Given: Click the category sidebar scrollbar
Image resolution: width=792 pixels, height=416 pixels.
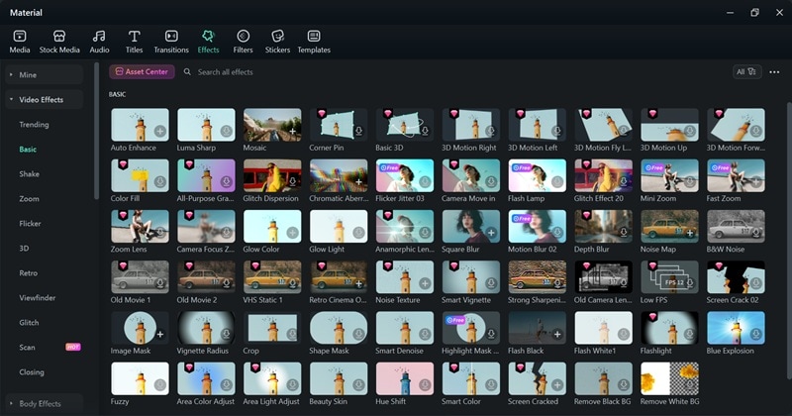Looking at the screenshot, I should (x=96, y=131).
